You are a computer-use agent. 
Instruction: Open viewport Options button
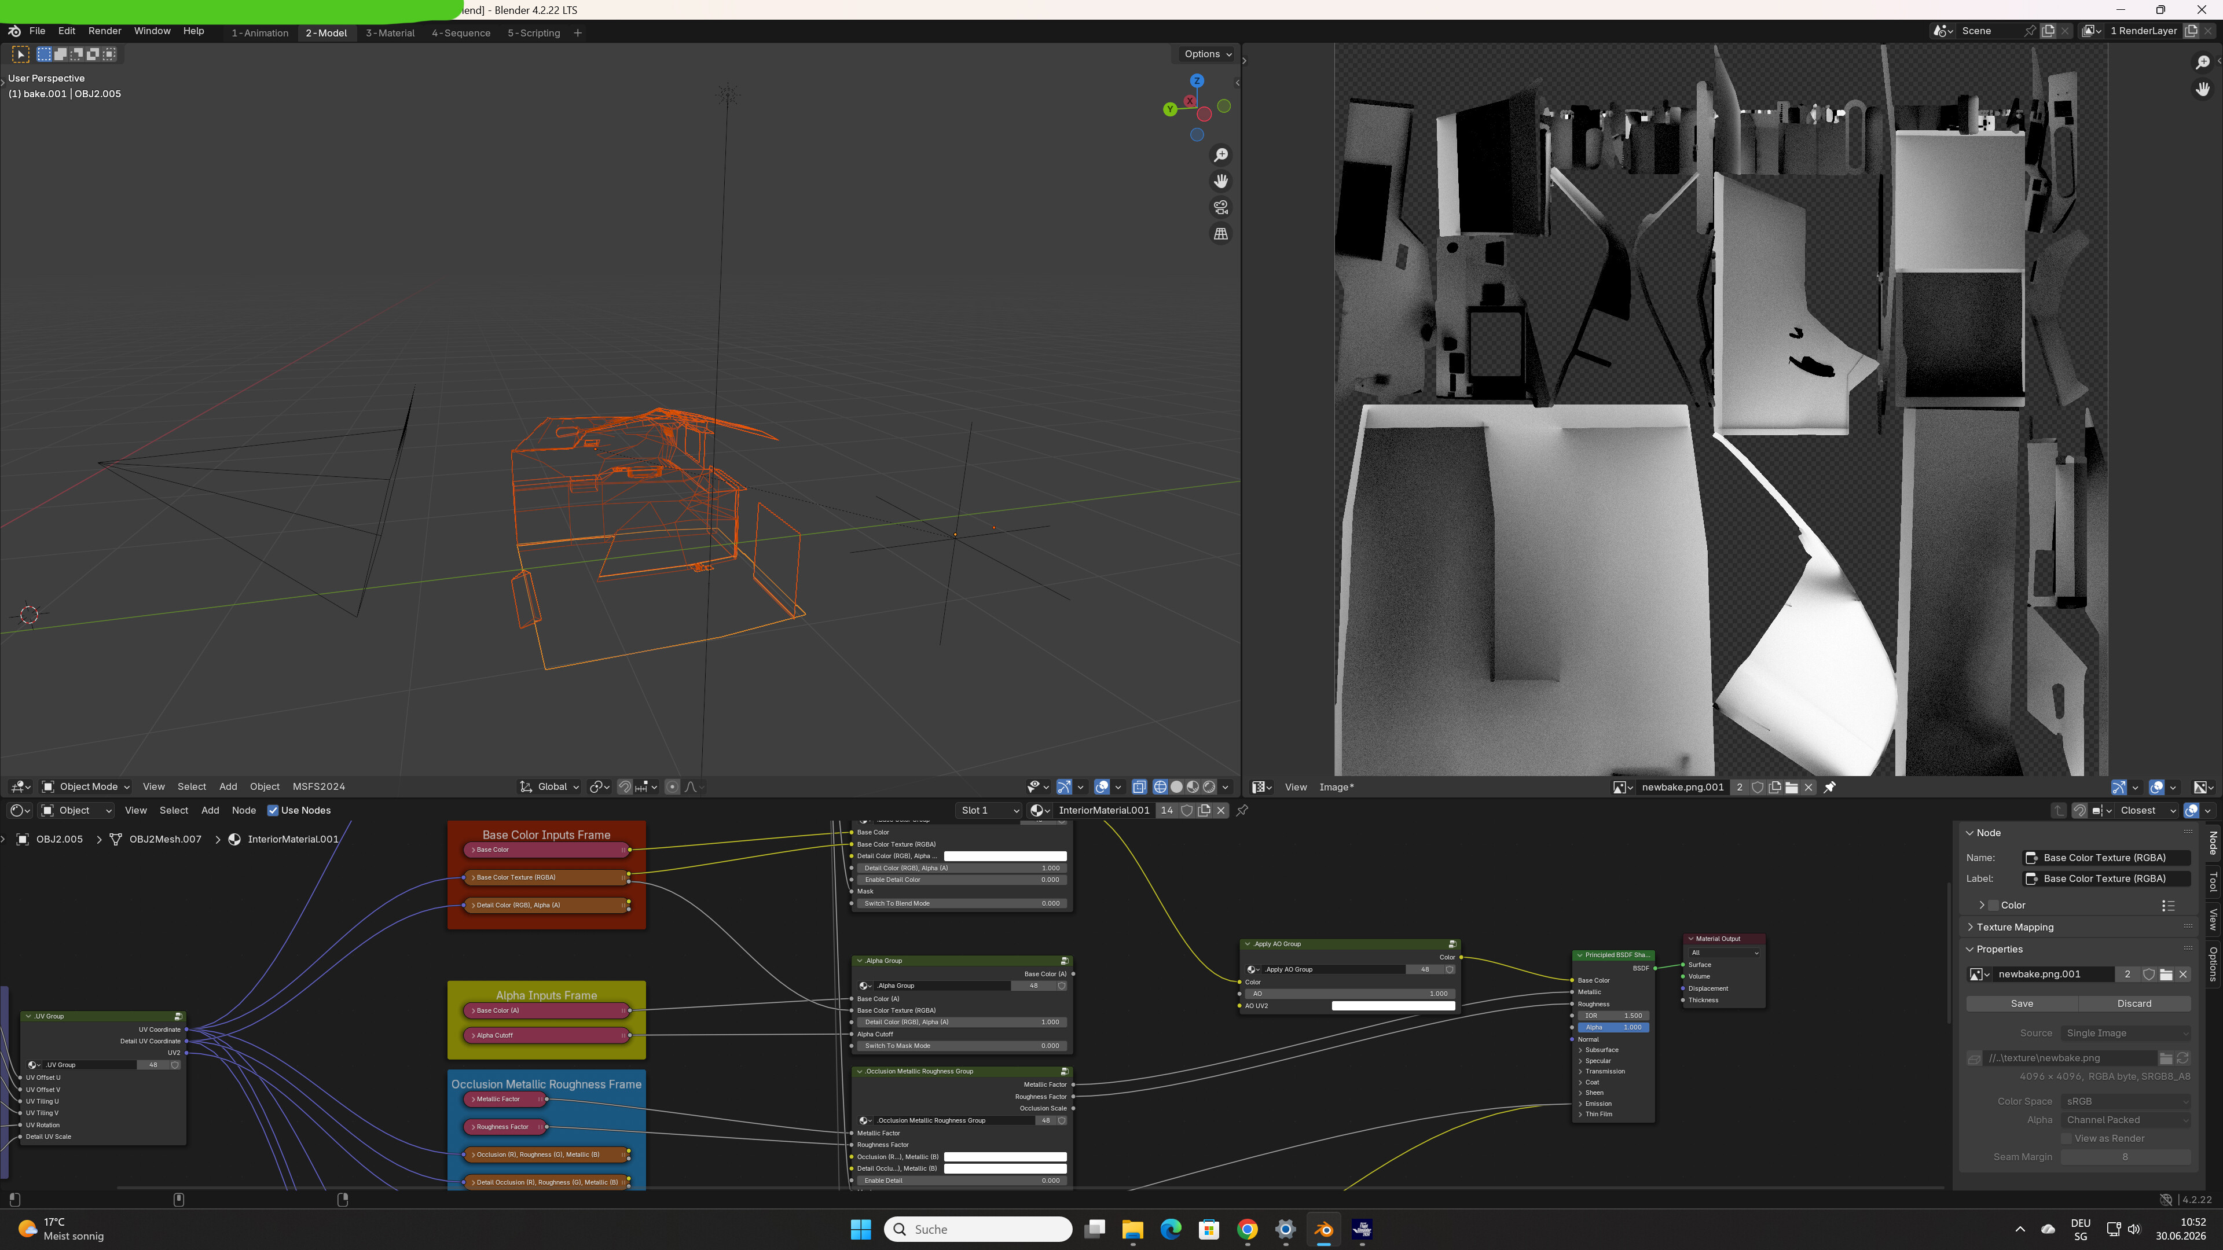1207,53
